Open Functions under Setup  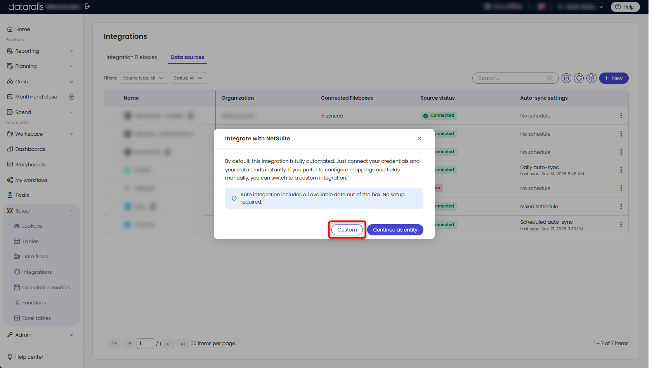(34, 302)
